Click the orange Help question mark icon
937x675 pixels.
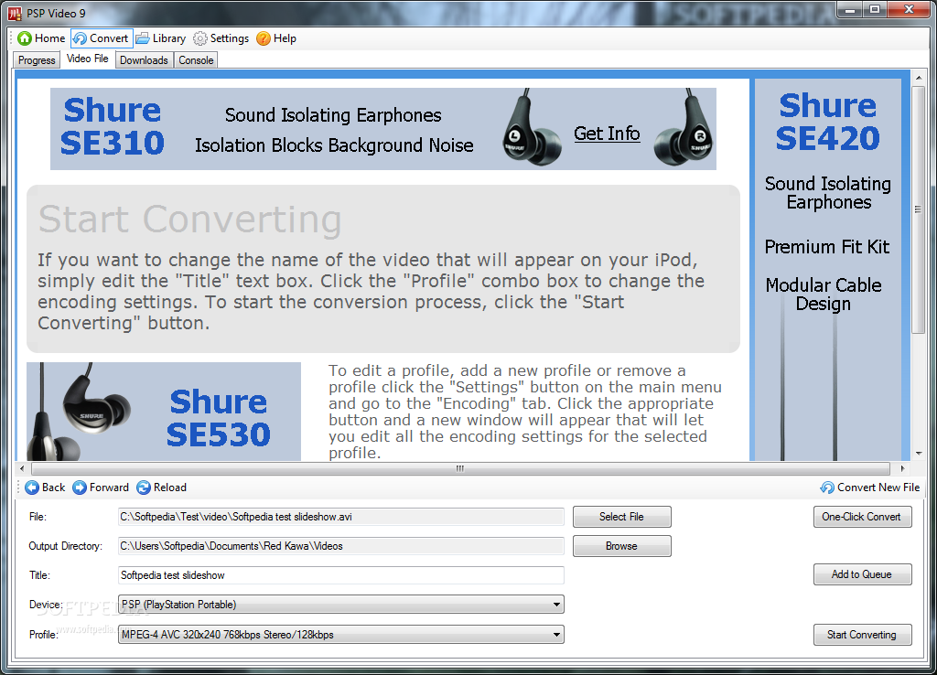coord(264,38)
